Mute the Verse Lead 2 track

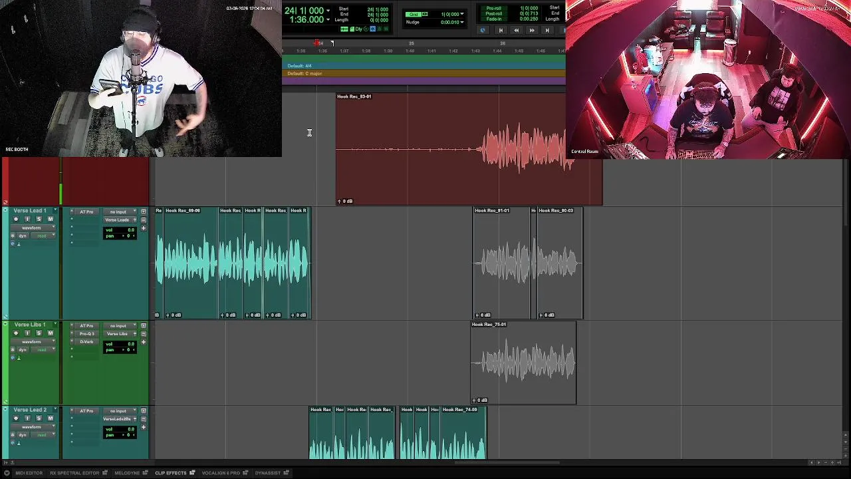(51, 418)
